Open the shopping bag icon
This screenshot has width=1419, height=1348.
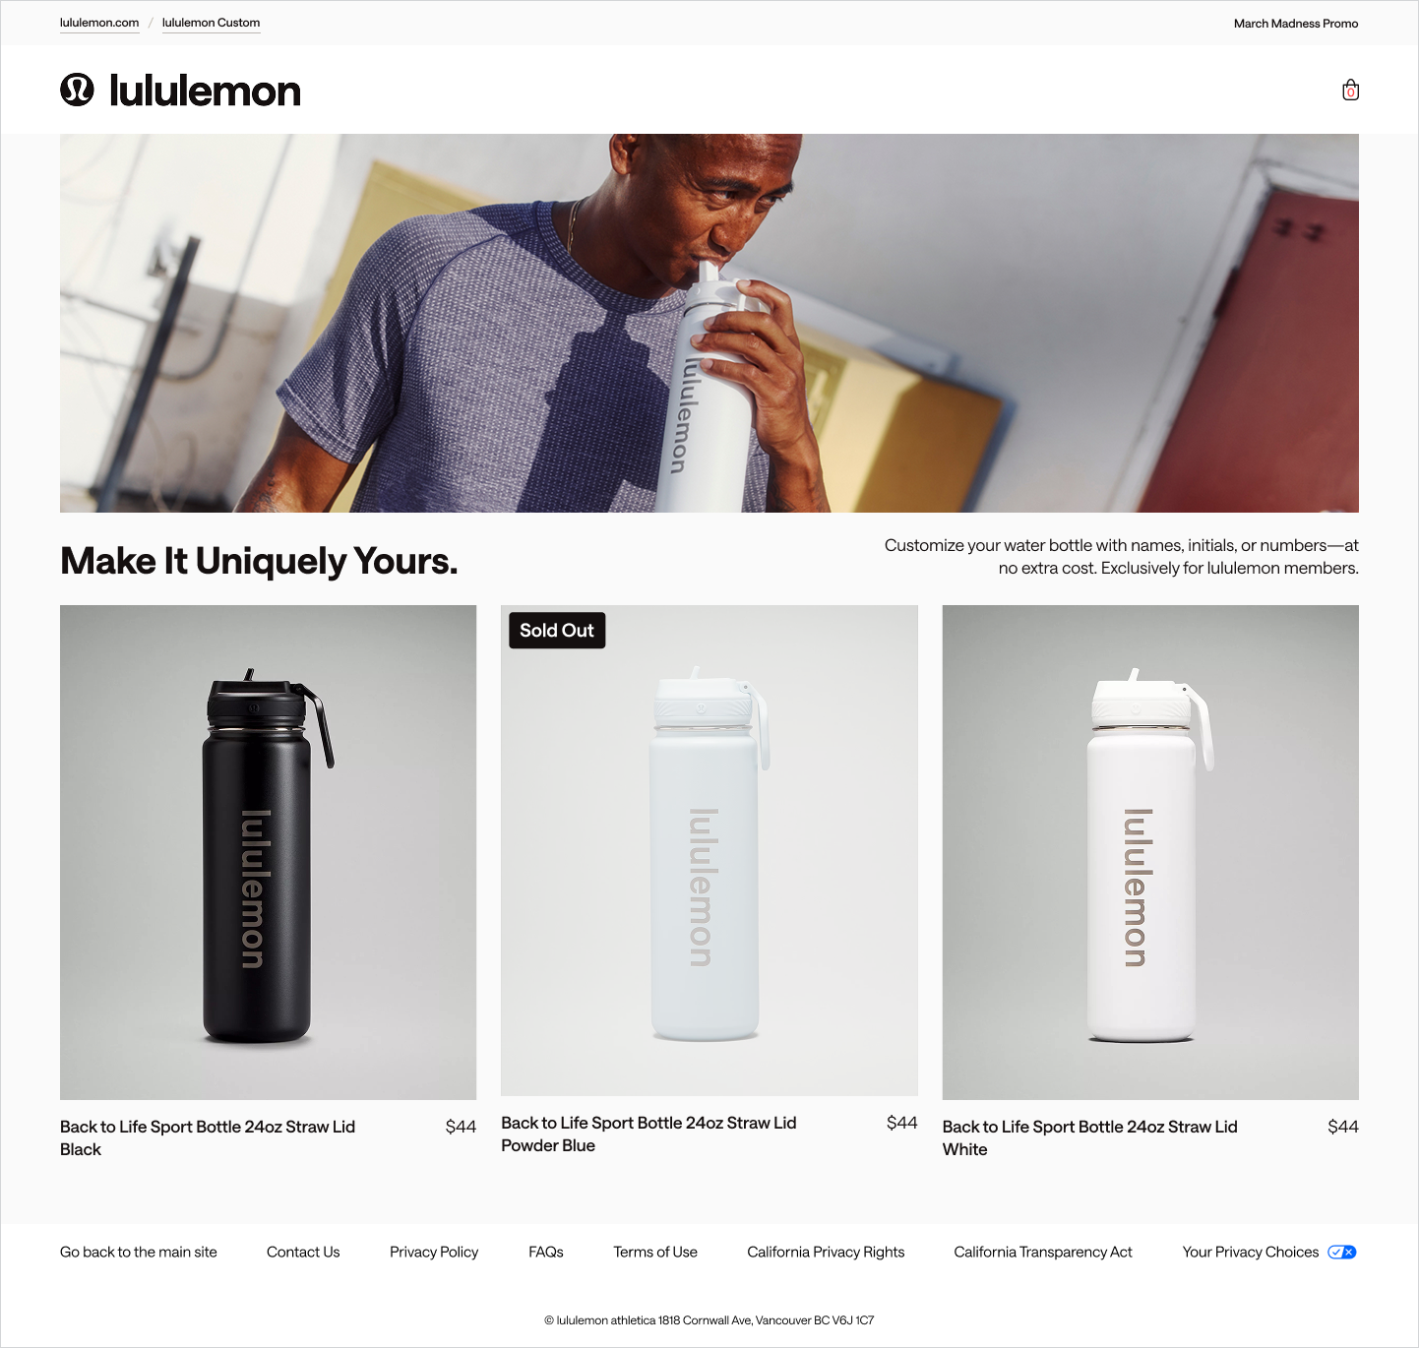point(1350,91)
